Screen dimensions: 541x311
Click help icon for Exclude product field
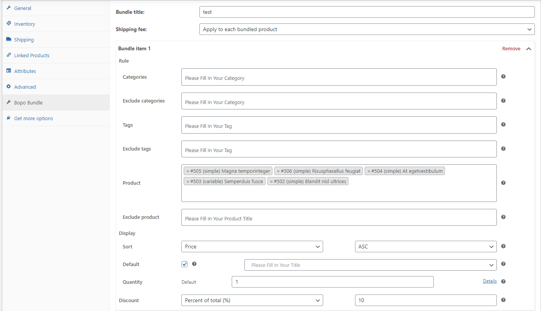[503, 217]
